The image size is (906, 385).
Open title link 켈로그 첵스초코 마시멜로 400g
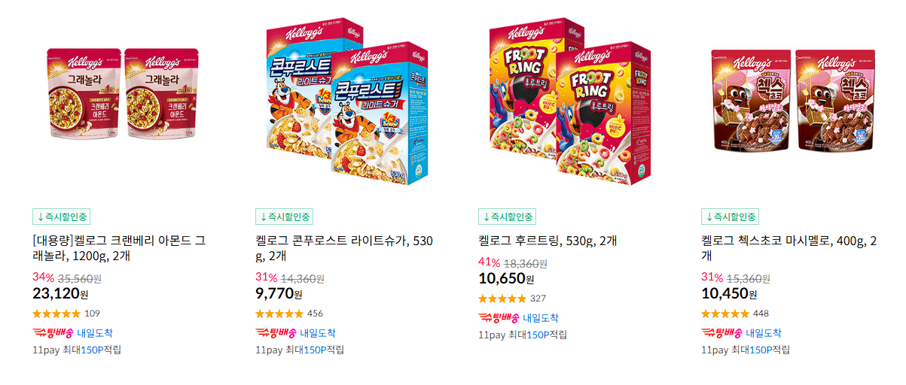(x=789, y=248)
